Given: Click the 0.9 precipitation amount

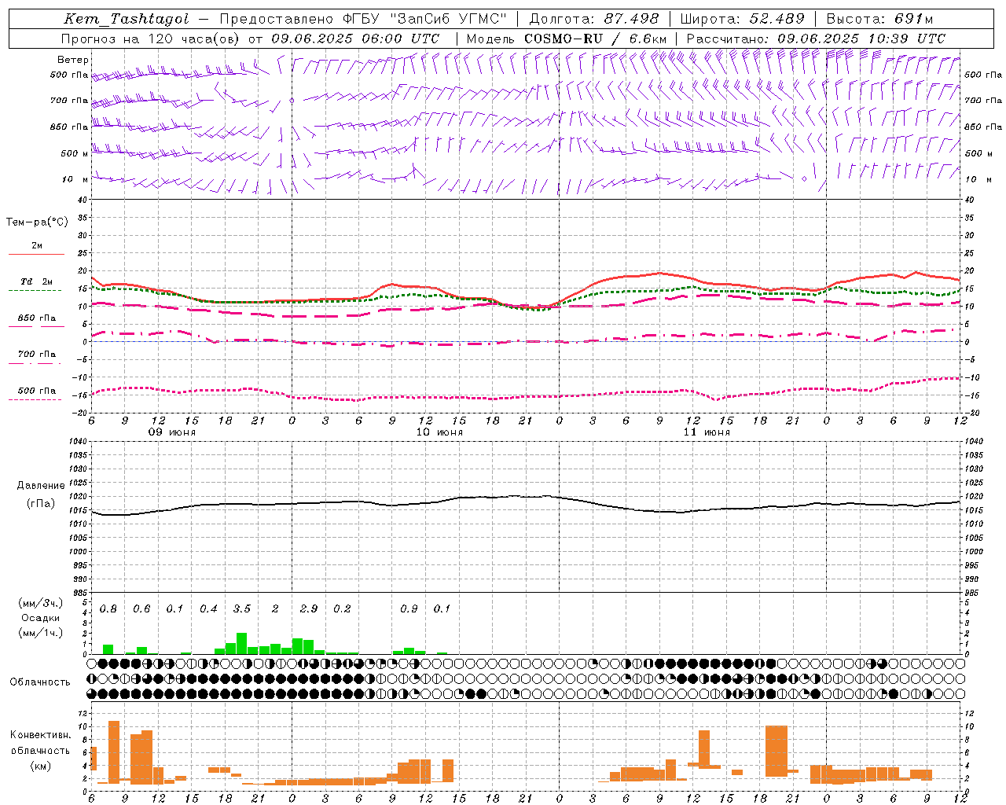Looking at the screenshot, I should [x=409, y=609].
